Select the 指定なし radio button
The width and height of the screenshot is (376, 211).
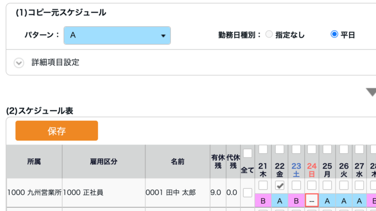269,34
